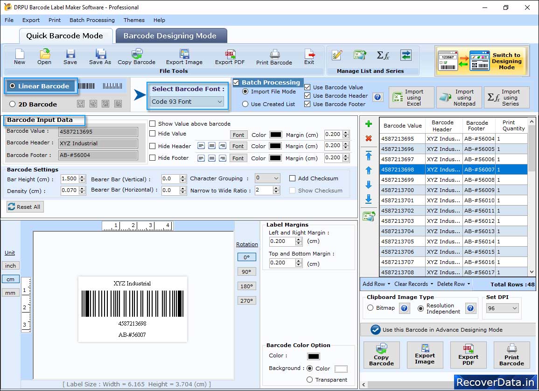Set rotation to 90° button
The image size is (539, 391).
(x=246, y=271)
